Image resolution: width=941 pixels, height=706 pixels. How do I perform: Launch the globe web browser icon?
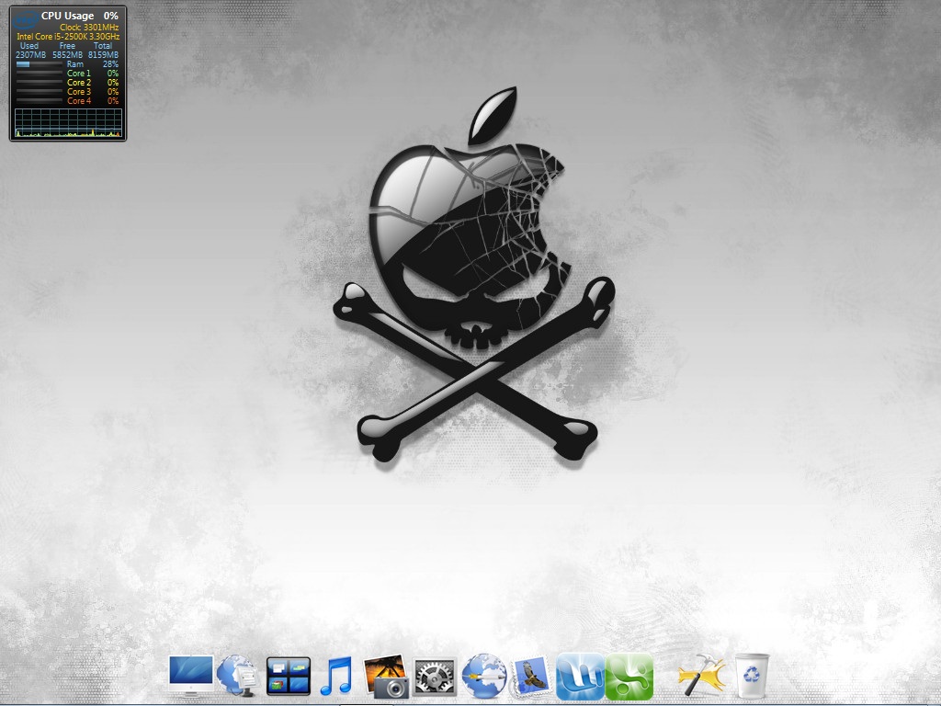[483, 676]
